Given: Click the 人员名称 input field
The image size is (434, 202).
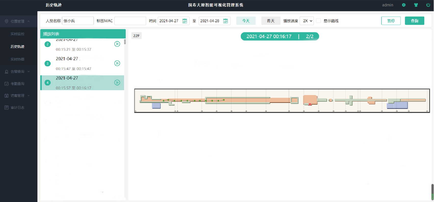Looking at the screenshot, I should pyautogui.click(x=78, y=21).
